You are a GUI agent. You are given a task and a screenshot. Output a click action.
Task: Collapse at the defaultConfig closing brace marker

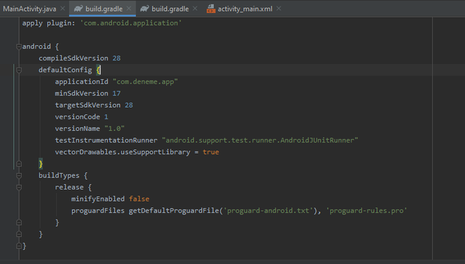19,164
